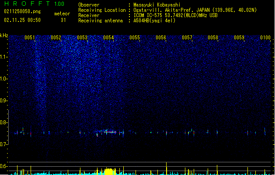Click the 0054 time marker
This screenshot has height=175, width=275.
[108, 38]
